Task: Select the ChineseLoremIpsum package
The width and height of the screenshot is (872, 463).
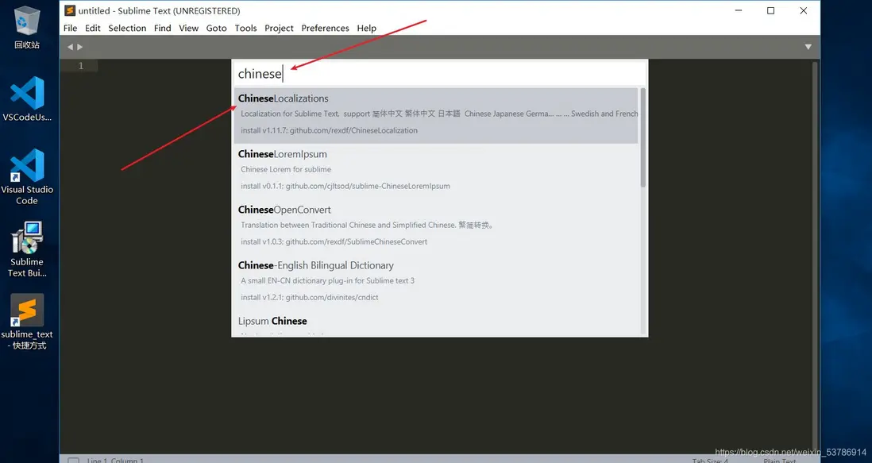Action: [x=436, y=171]
